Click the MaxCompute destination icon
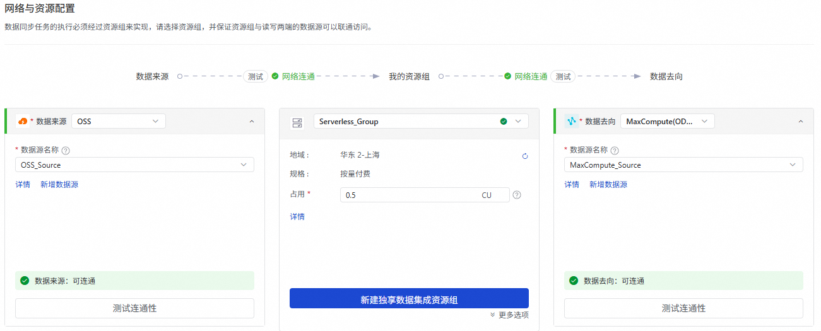This screenshot has height=331, width=821. point(572,121)
